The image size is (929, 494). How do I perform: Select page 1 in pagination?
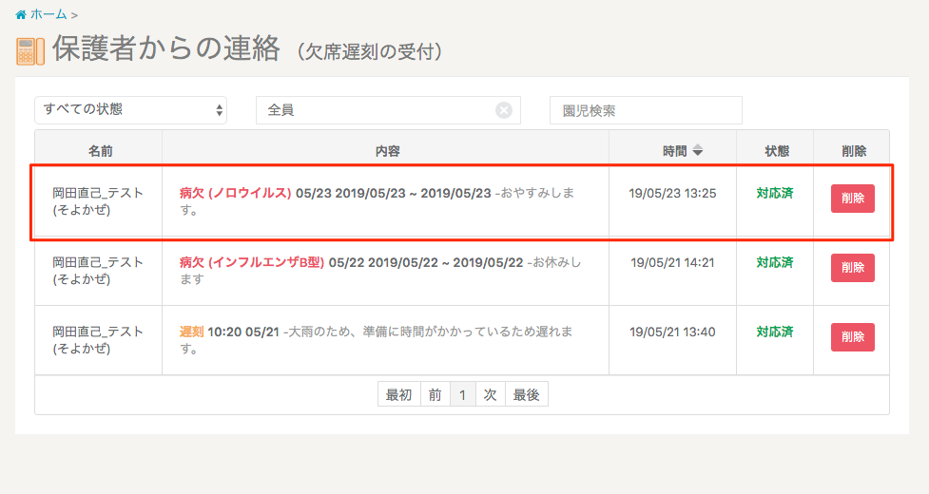coord(462,395)
